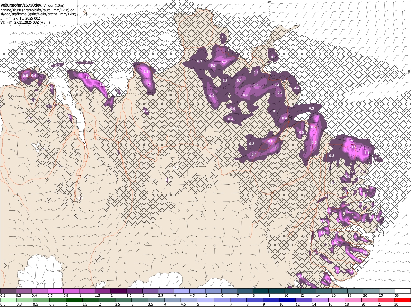411x307 pixels.
Task: Select the bright pink snow swatch between 0.5 and 0.8
Action: [x=56, y=291]
